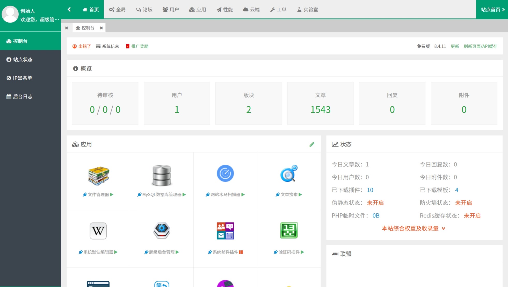Viewport: 508px width, 287px height.
Task: Click 站点首页 with double chevron
Action: [x=492, y=9]
